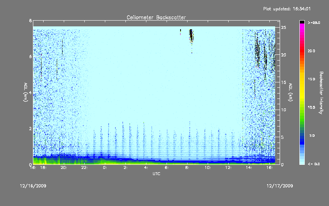The height and width of the screenshot is (206, 329).
Task: Select the 'AGL (kft)' axis label
Action: (x=290, y=92)
